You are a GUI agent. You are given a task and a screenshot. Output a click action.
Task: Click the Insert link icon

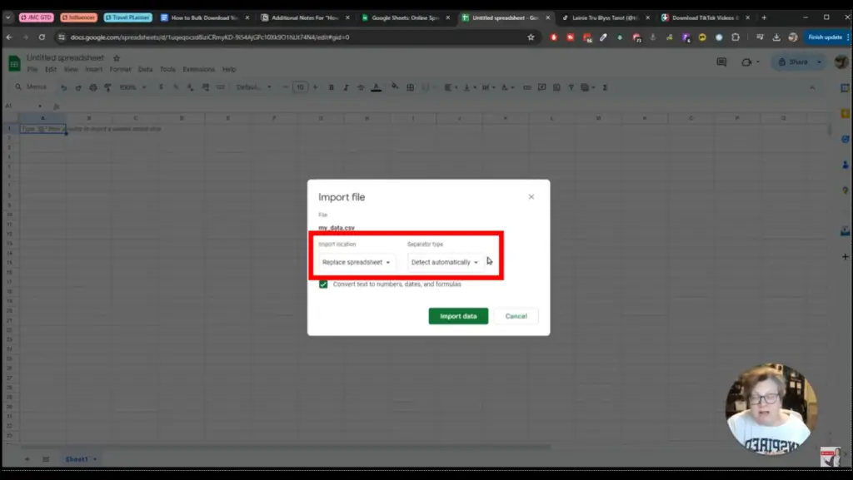click(x=526, y=87)
